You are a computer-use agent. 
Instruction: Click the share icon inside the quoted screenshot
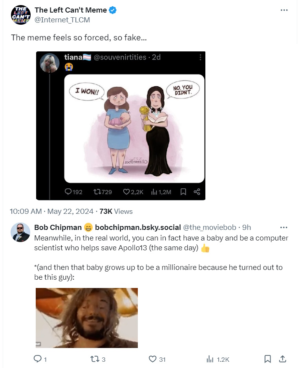pyautogui.click(x=197, y=192)
